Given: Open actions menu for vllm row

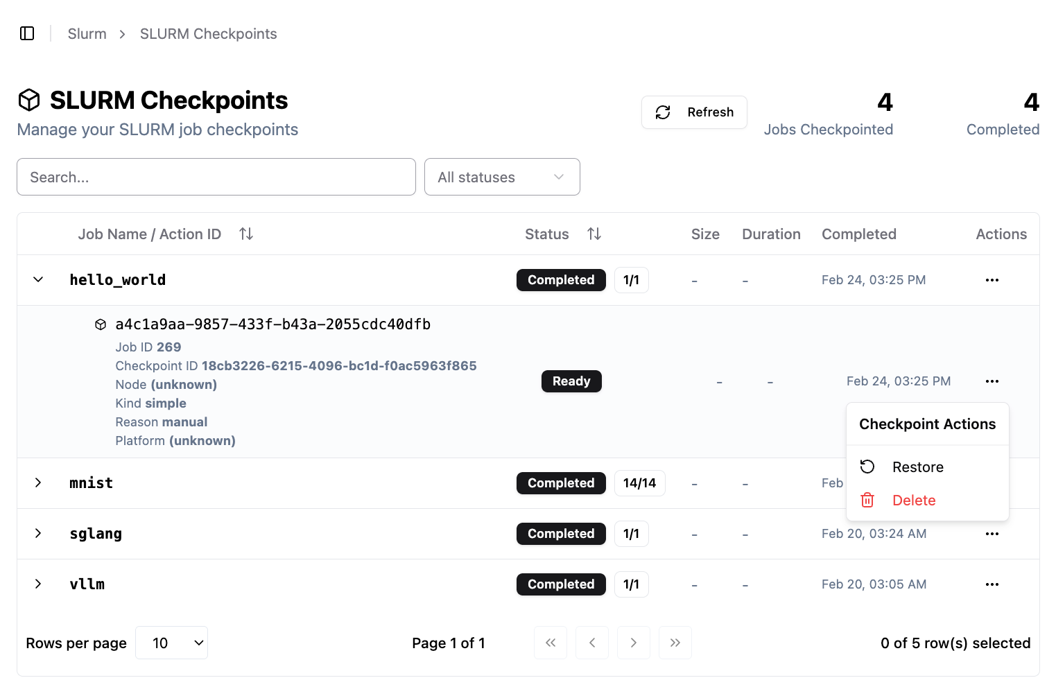Looking at the screenshot, I should pyautogui.click(x=992, y=584).
